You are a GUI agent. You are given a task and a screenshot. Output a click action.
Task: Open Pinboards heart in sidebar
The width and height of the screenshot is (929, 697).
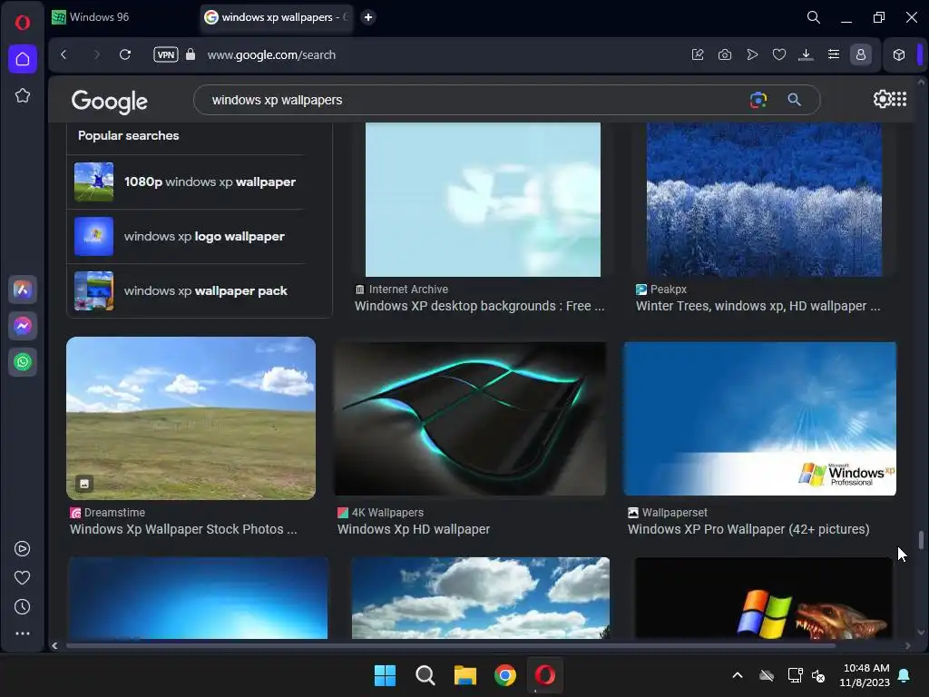coord(23,578)
